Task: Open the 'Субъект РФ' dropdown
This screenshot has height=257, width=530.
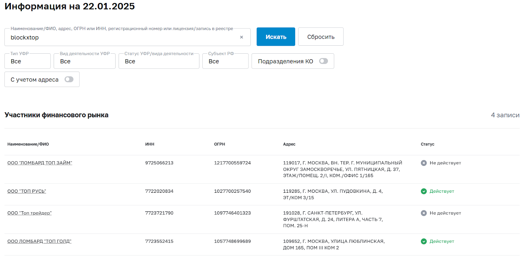Action: 225,61
